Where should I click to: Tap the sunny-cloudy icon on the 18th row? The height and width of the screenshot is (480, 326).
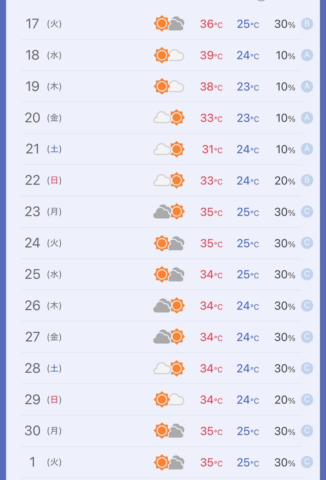169,55
